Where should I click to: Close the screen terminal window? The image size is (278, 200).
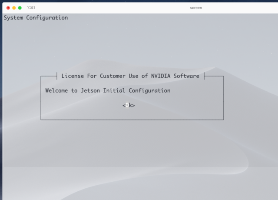click(x=8, y=8)
